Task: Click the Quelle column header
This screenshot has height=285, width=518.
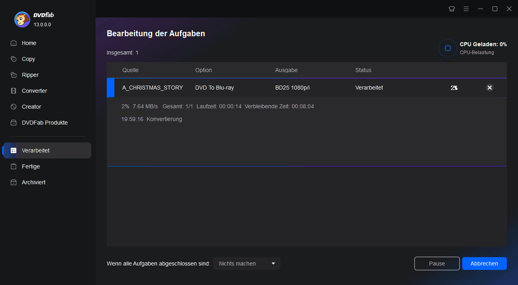Action: pyautogui.click(x=130, y=70)
